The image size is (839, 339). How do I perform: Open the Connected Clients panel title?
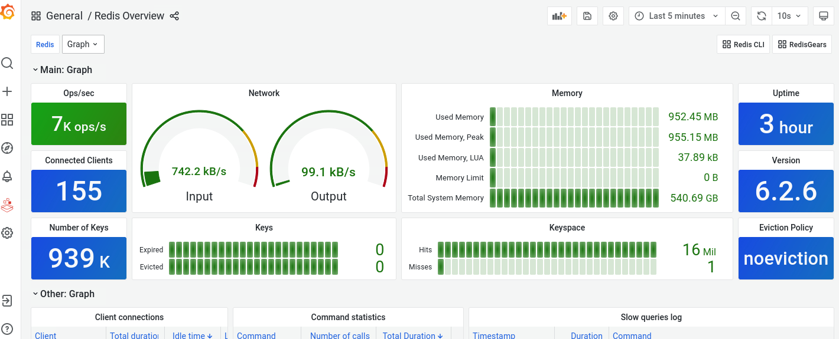79,160
